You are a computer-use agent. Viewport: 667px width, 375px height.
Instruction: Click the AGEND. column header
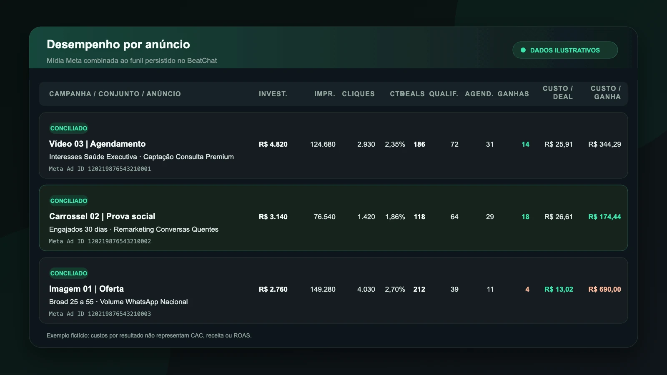point(479,94)
